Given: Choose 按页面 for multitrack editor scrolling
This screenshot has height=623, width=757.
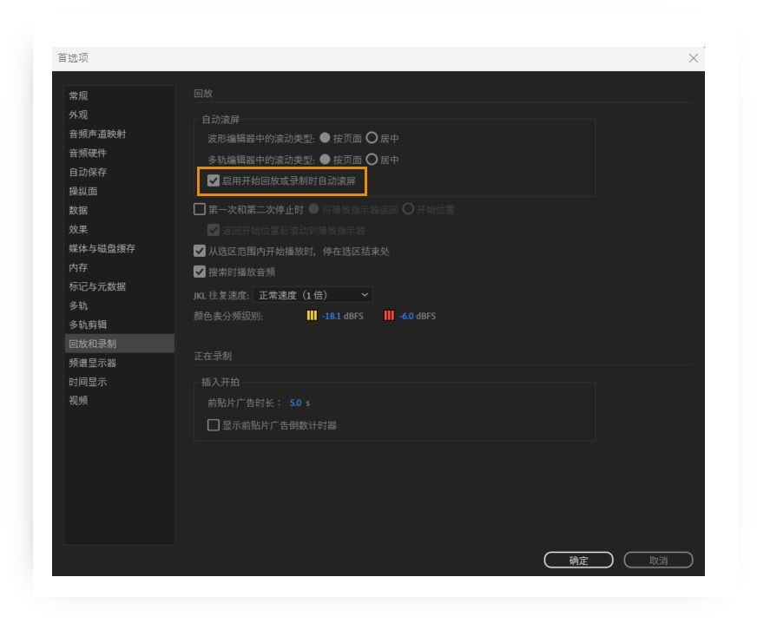Looking at the screenshot, I should click(x=325, y=160).
